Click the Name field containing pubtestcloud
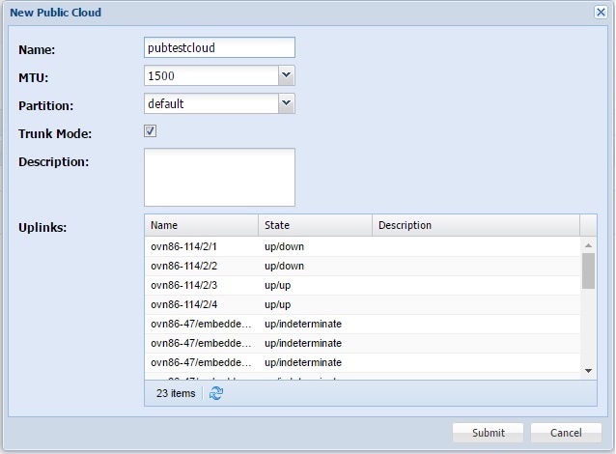The height and width of the screenshot is (454, 616). (x=219, y=47)
